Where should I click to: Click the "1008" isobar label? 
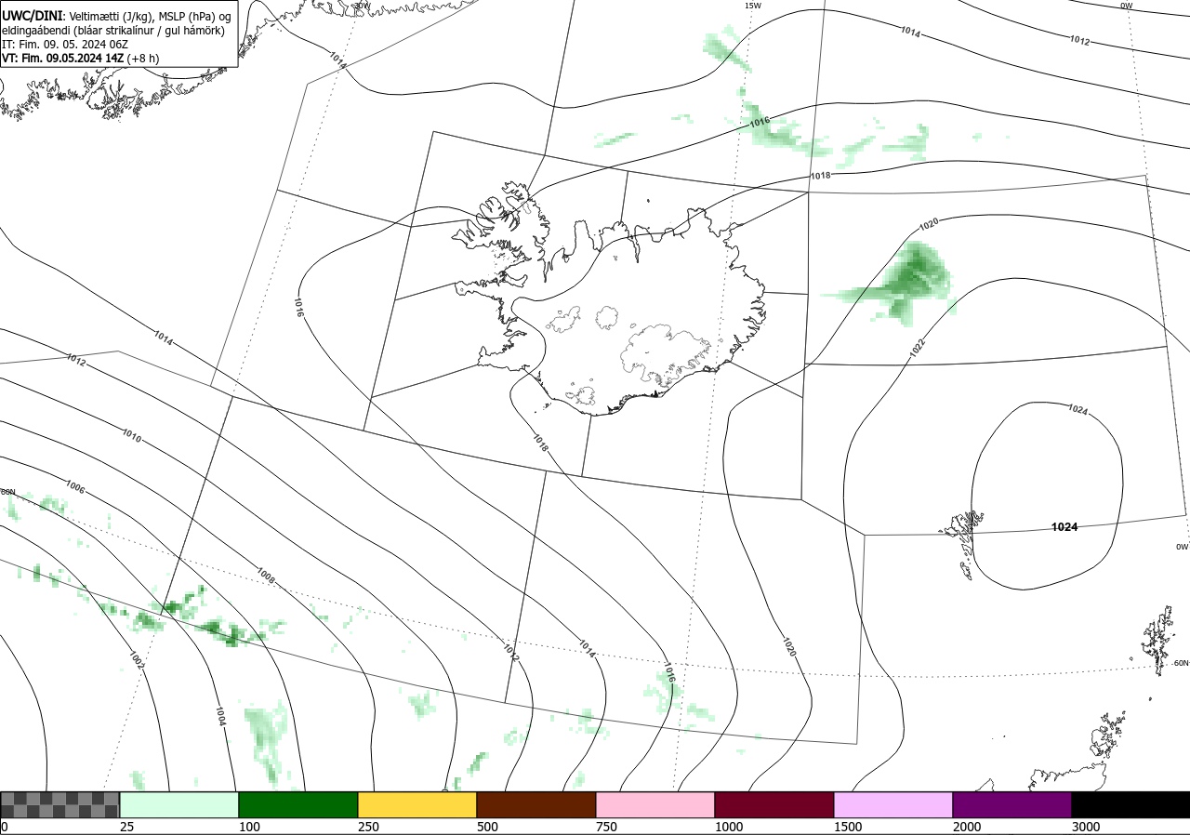click(266, 577)
